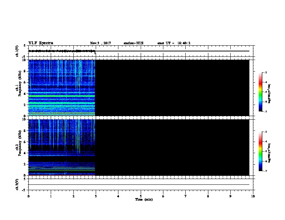Click the "start UT = 18:40: 2" text
Image resolution: width=285 pixels, height=220 pixels.
[x=174, y=43]
